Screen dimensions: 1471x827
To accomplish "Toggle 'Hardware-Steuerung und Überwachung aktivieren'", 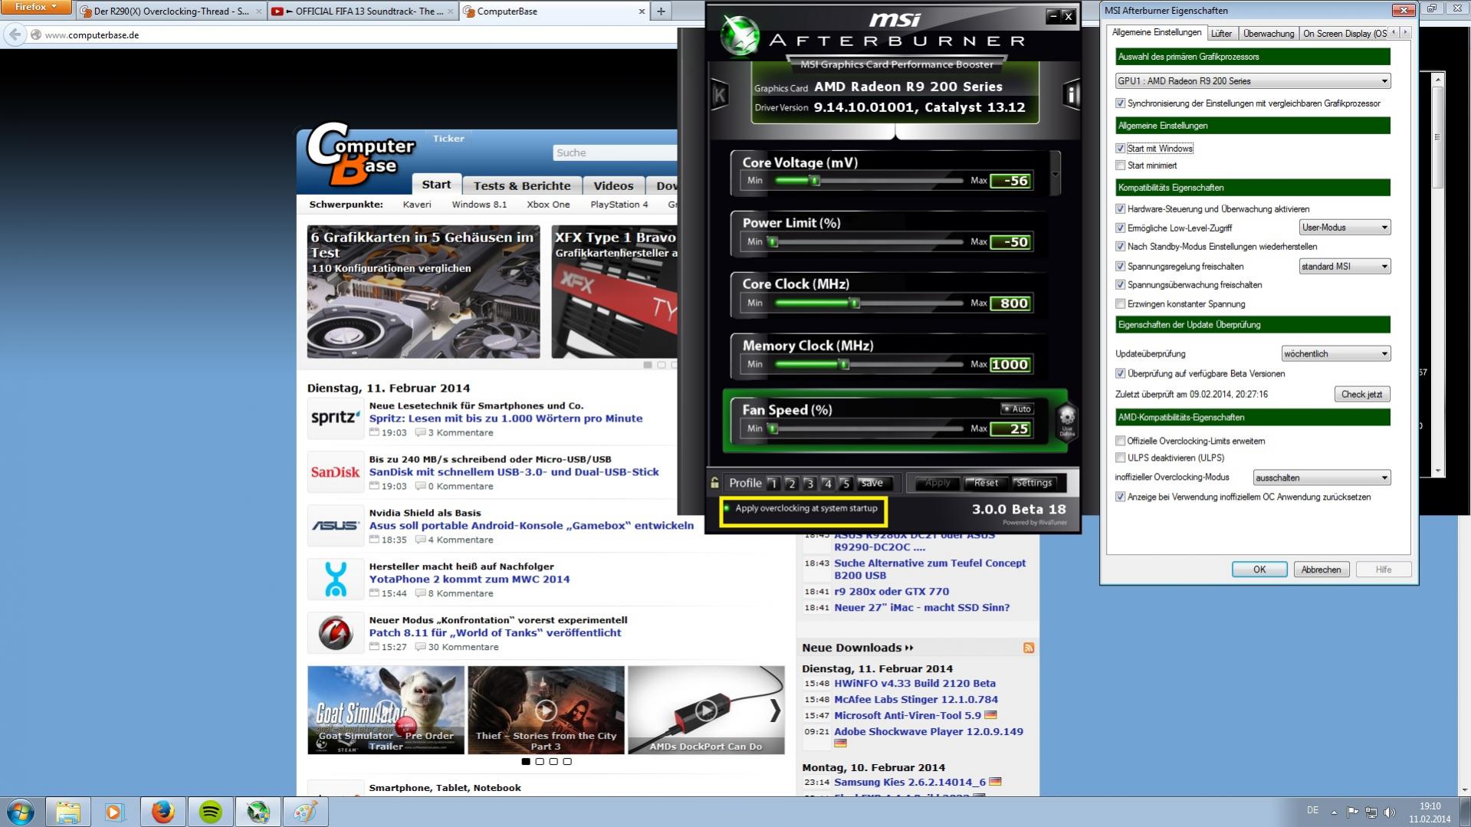I will point(1120,209).
